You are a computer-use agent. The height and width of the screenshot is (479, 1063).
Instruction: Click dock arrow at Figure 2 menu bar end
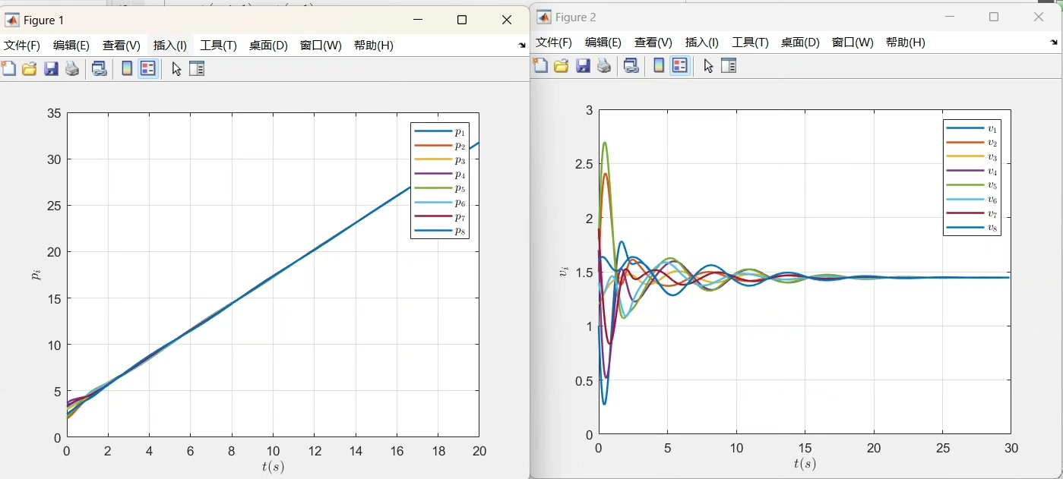pyautogui.click(x=1054, y=43)
